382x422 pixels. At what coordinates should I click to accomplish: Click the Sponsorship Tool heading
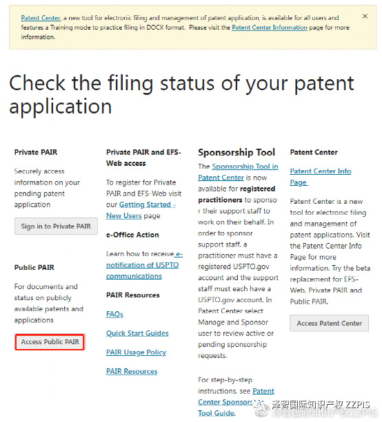point(237,152)
